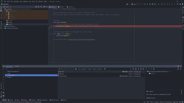Open the Python Console tool window

pos(54,100)
